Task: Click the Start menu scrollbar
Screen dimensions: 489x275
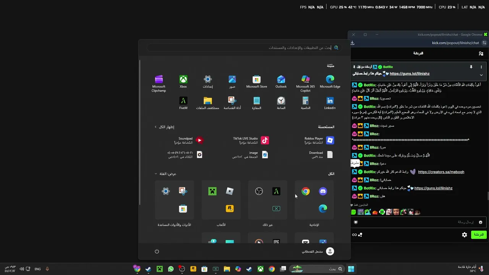Action: (x=140, y=132)
